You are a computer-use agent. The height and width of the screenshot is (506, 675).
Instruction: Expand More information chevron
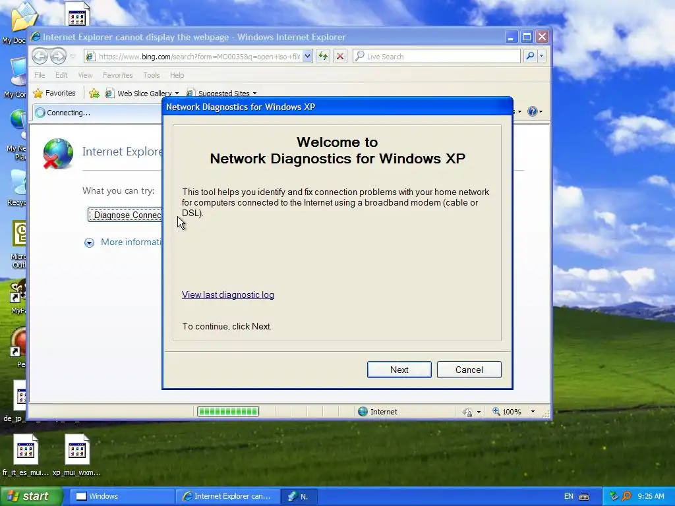(89, 242)
